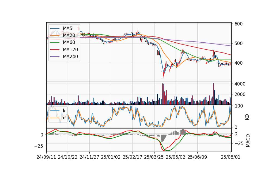257x185 pixels.
Task: Click the 24/10/22 date axis label
Action: (x=67, y=157)
